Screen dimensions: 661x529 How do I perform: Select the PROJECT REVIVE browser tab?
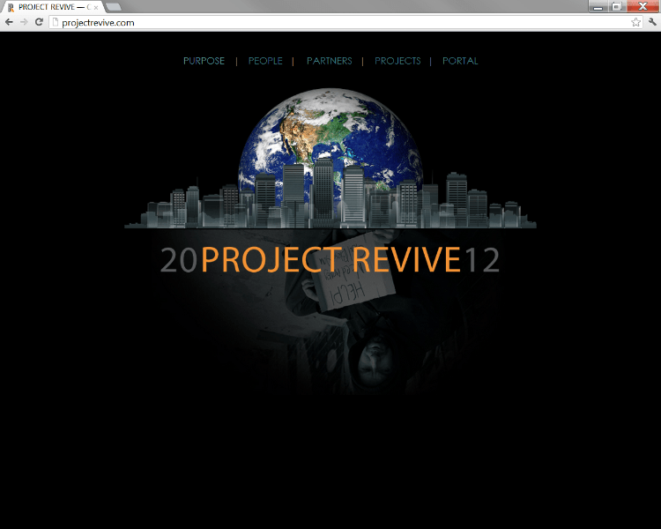click(x=52, y=7)
